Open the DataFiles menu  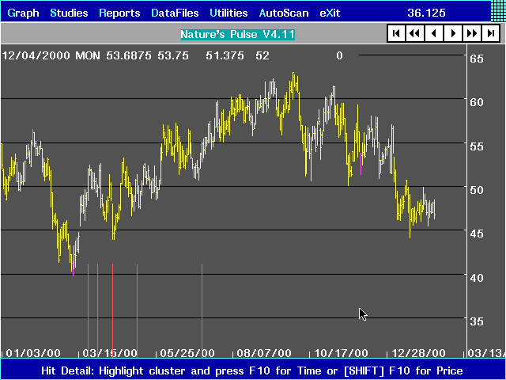click(x=175, y=13)
